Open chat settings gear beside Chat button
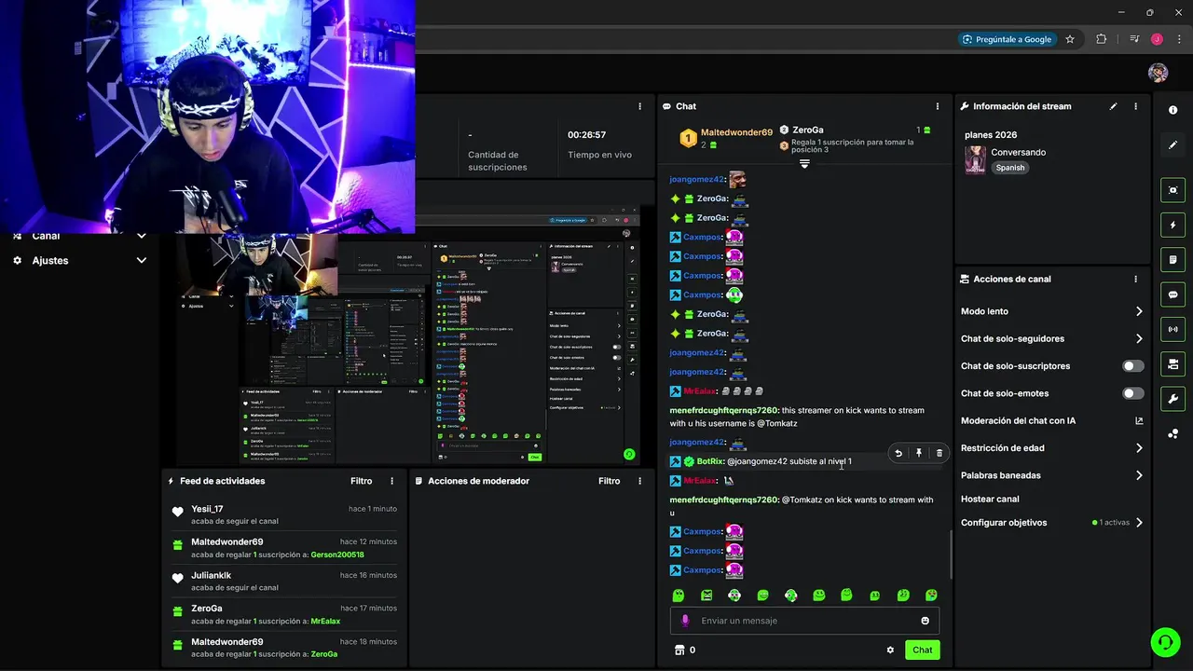The height and width of the screenshot is (671, 1193). pyautogui.click(x=890, y=650)
